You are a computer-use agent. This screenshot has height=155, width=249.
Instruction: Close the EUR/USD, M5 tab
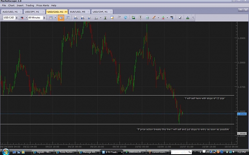(88, 12)
